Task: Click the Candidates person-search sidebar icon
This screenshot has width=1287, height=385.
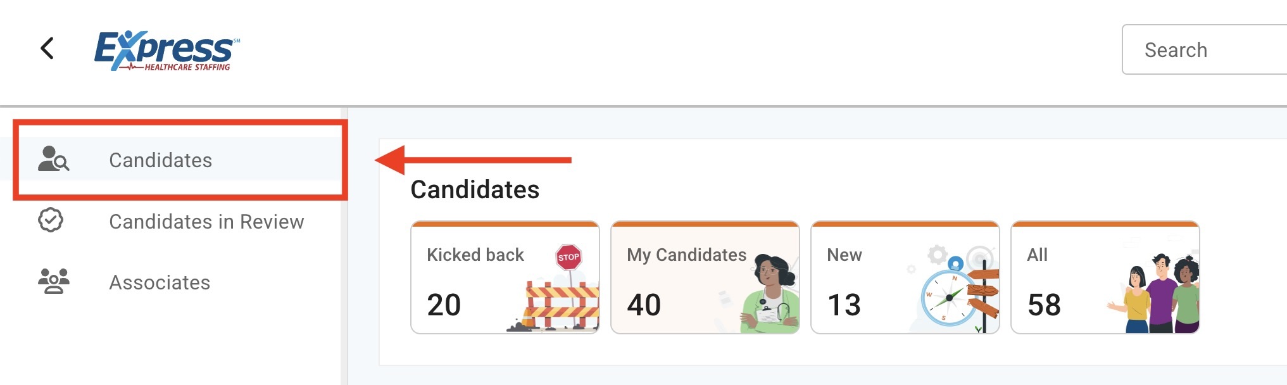Action: 53,159
